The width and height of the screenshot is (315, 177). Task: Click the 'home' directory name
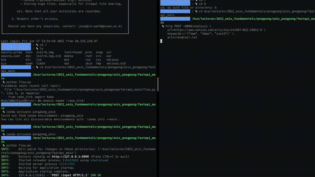(29, 64)
